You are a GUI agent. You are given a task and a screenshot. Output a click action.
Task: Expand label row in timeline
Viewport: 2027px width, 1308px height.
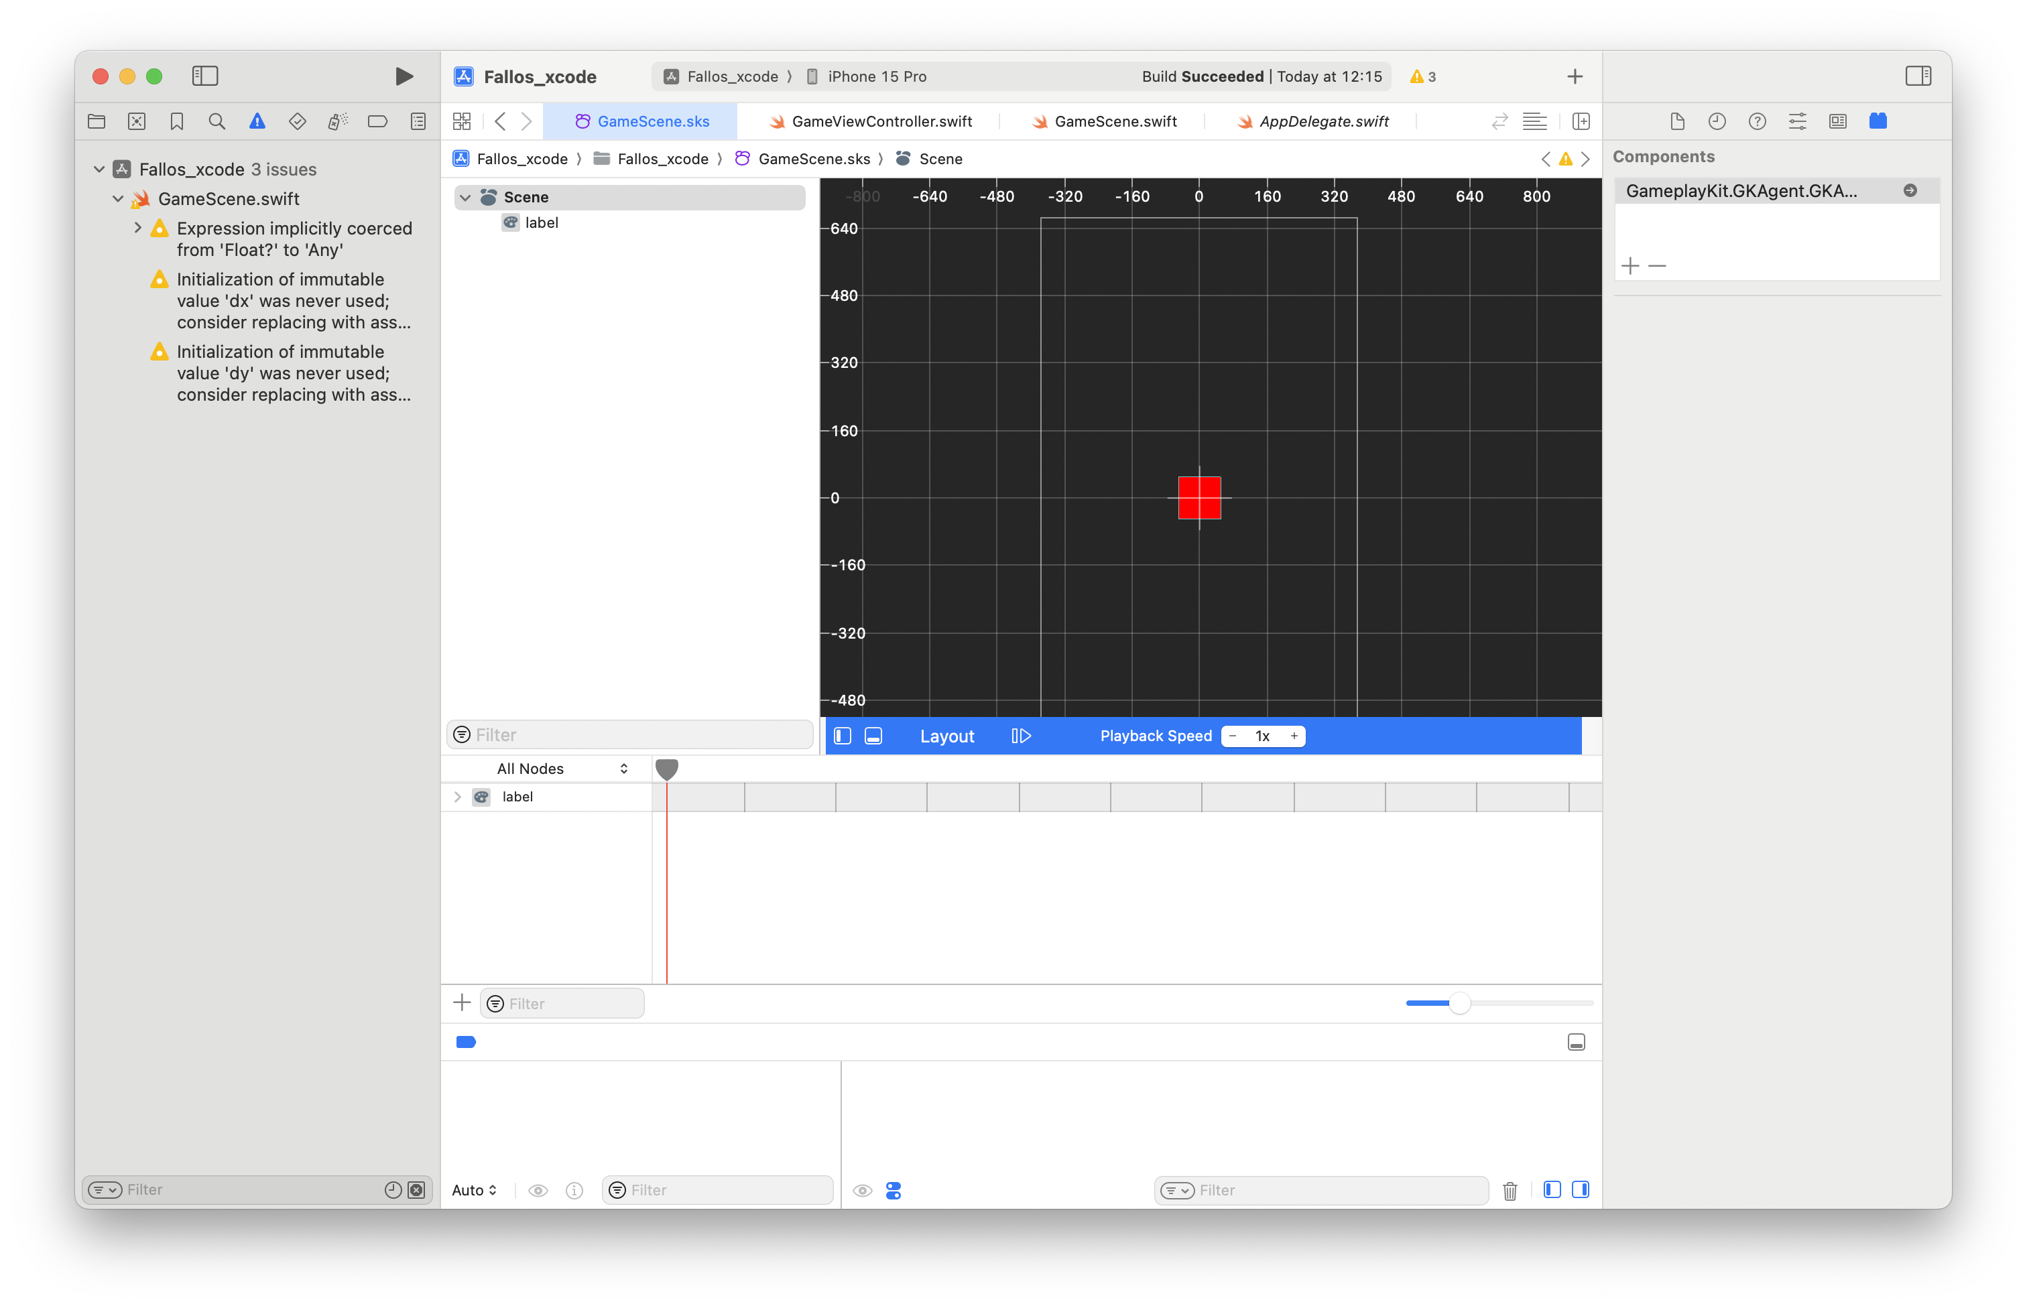(x=458, y=797)
